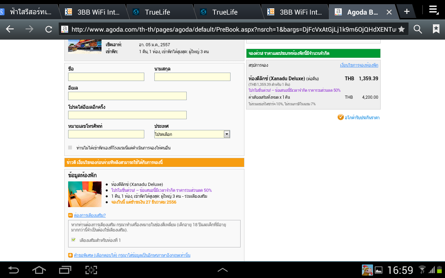Go back using browser back arrow

tap(10, 29)
